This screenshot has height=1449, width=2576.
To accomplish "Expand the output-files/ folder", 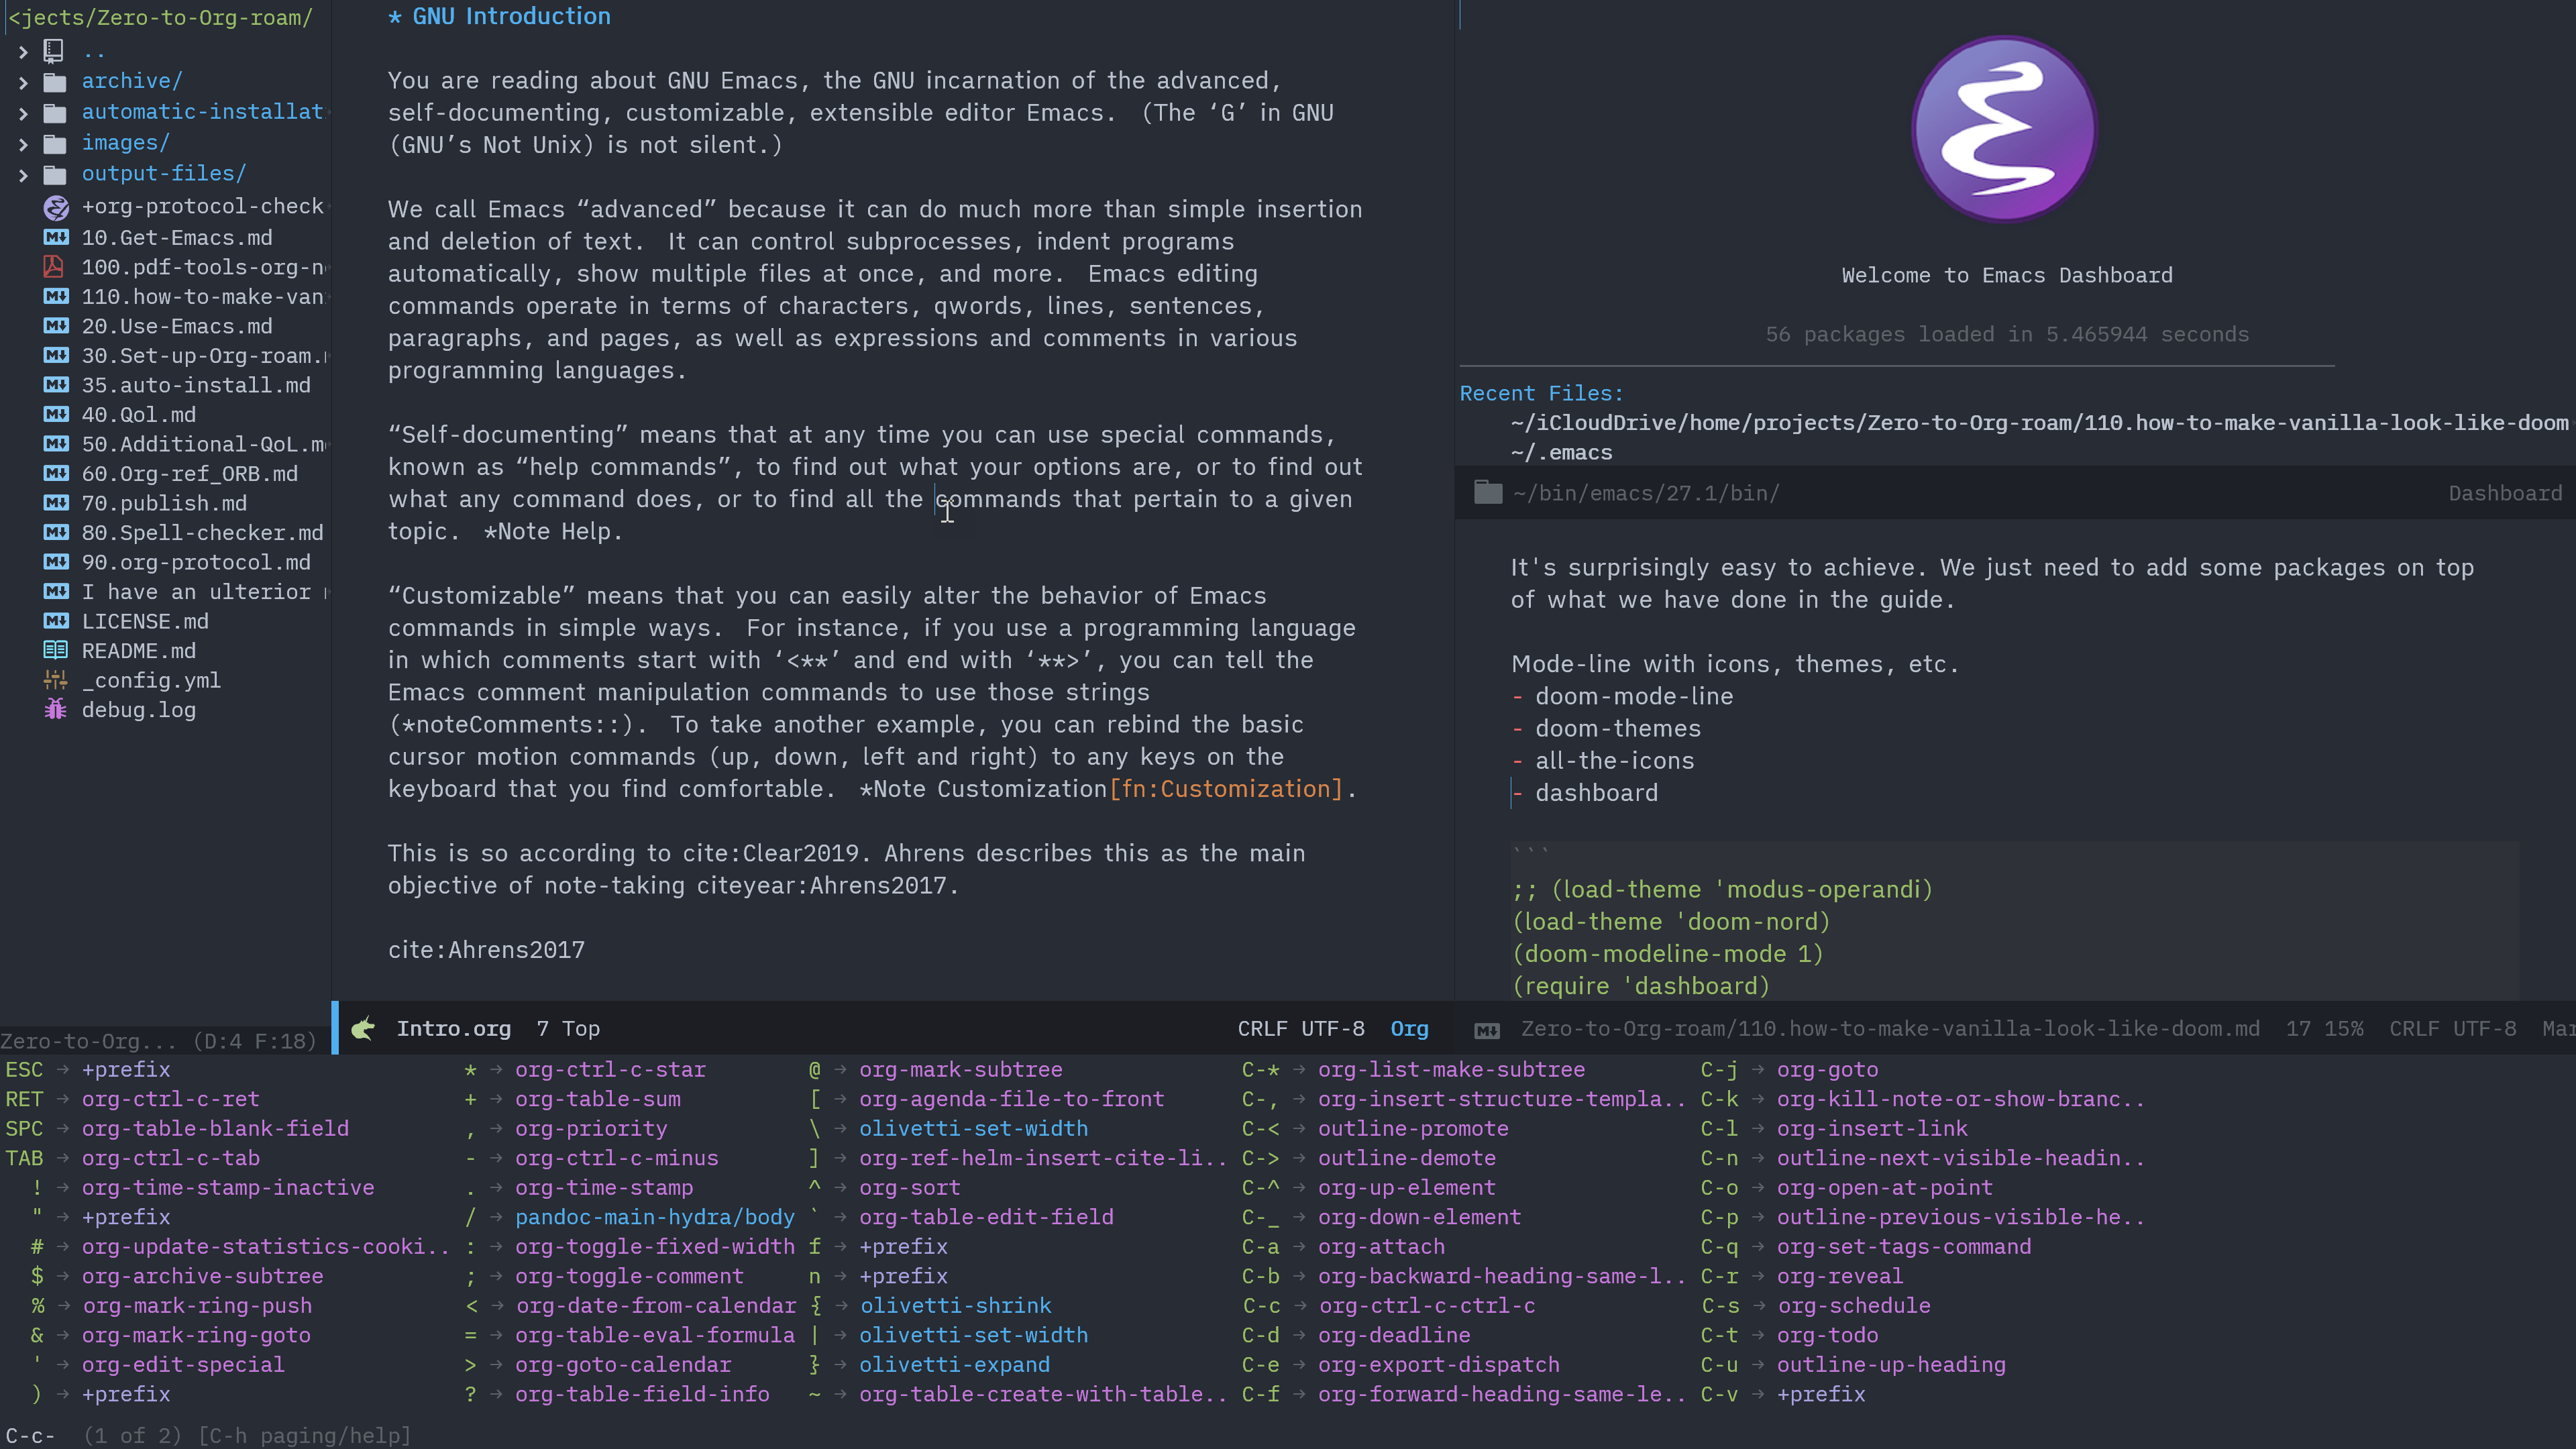I will point(23,175).
